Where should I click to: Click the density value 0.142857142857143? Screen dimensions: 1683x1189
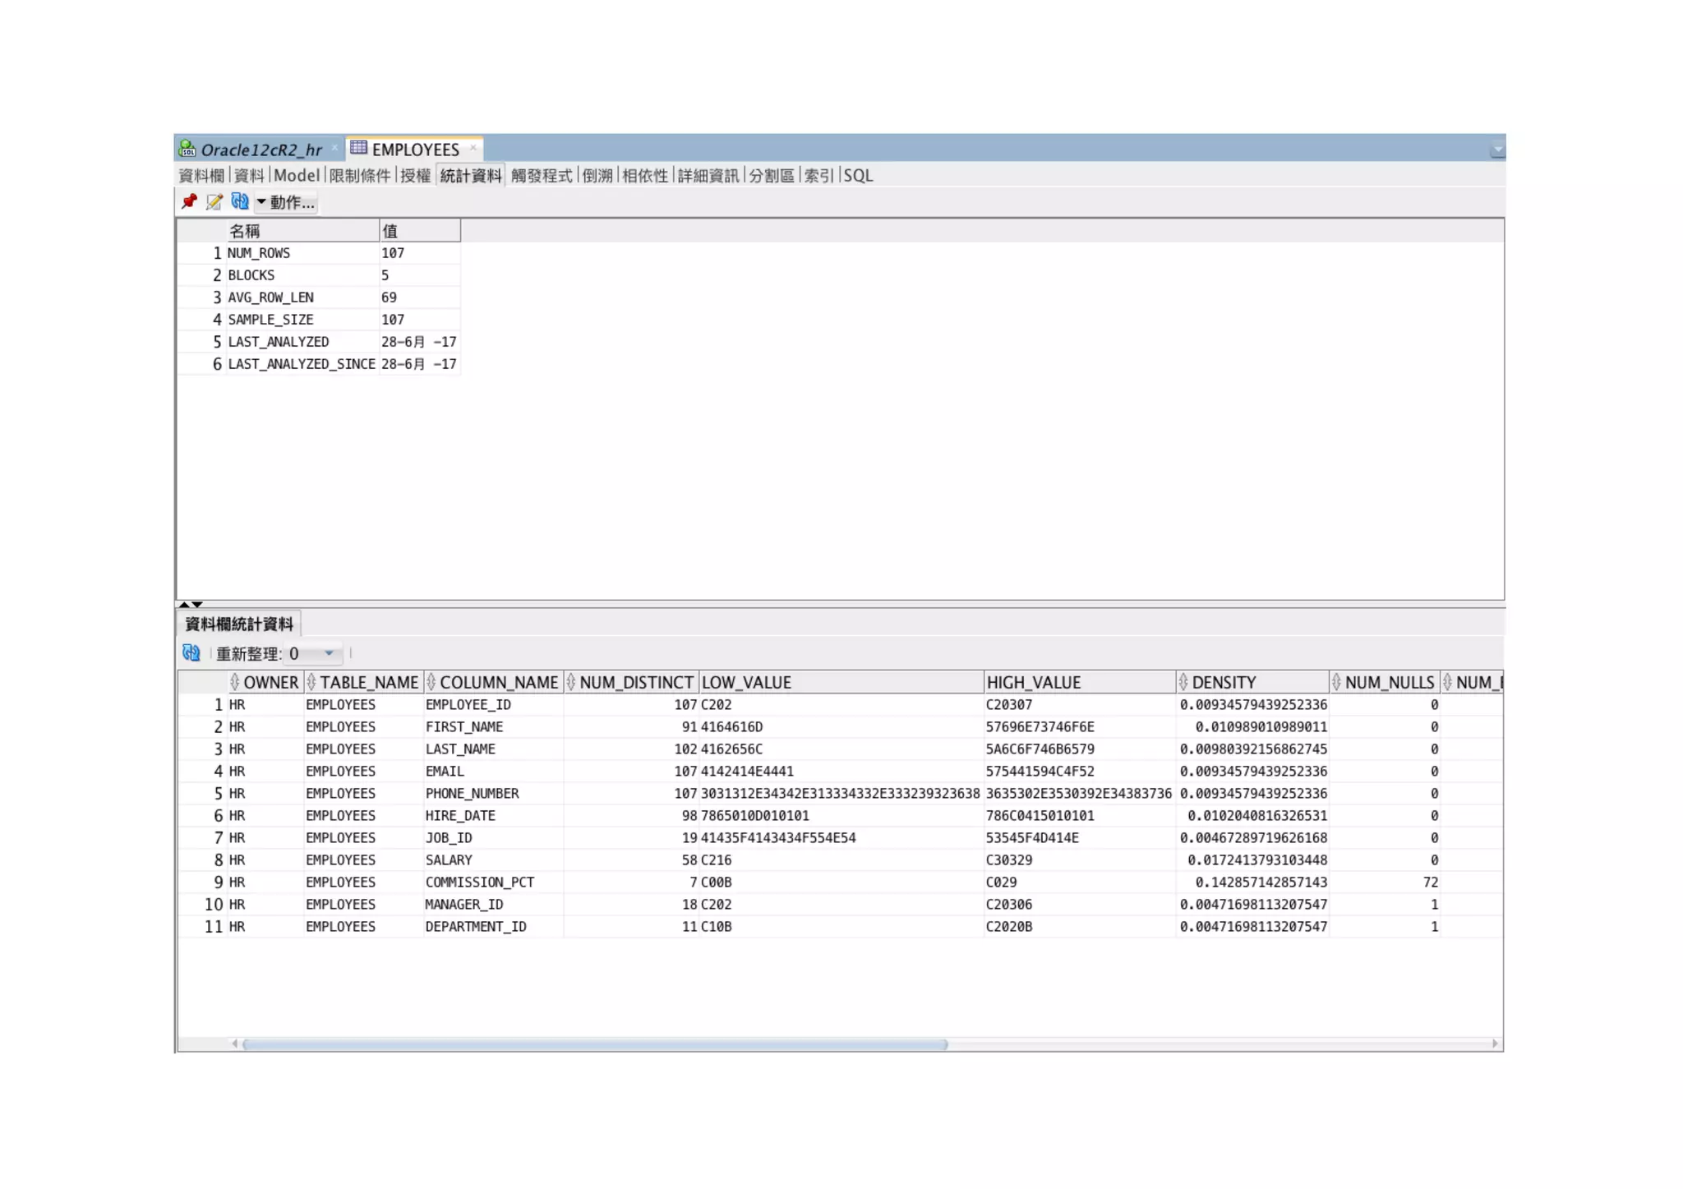[x=1261, y=883]
